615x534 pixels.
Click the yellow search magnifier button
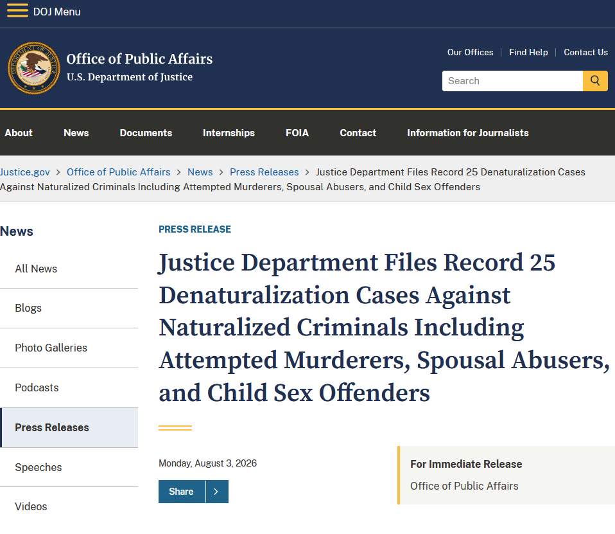tap(595, 81)
